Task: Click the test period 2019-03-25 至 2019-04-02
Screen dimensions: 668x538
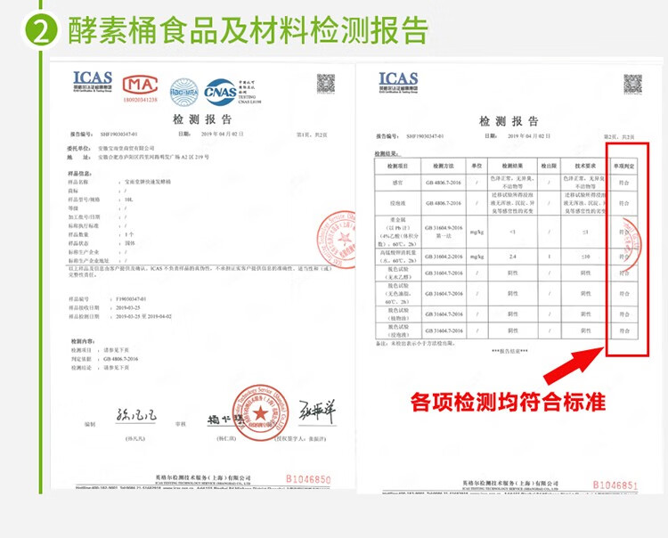Action: tap(143, 316)
